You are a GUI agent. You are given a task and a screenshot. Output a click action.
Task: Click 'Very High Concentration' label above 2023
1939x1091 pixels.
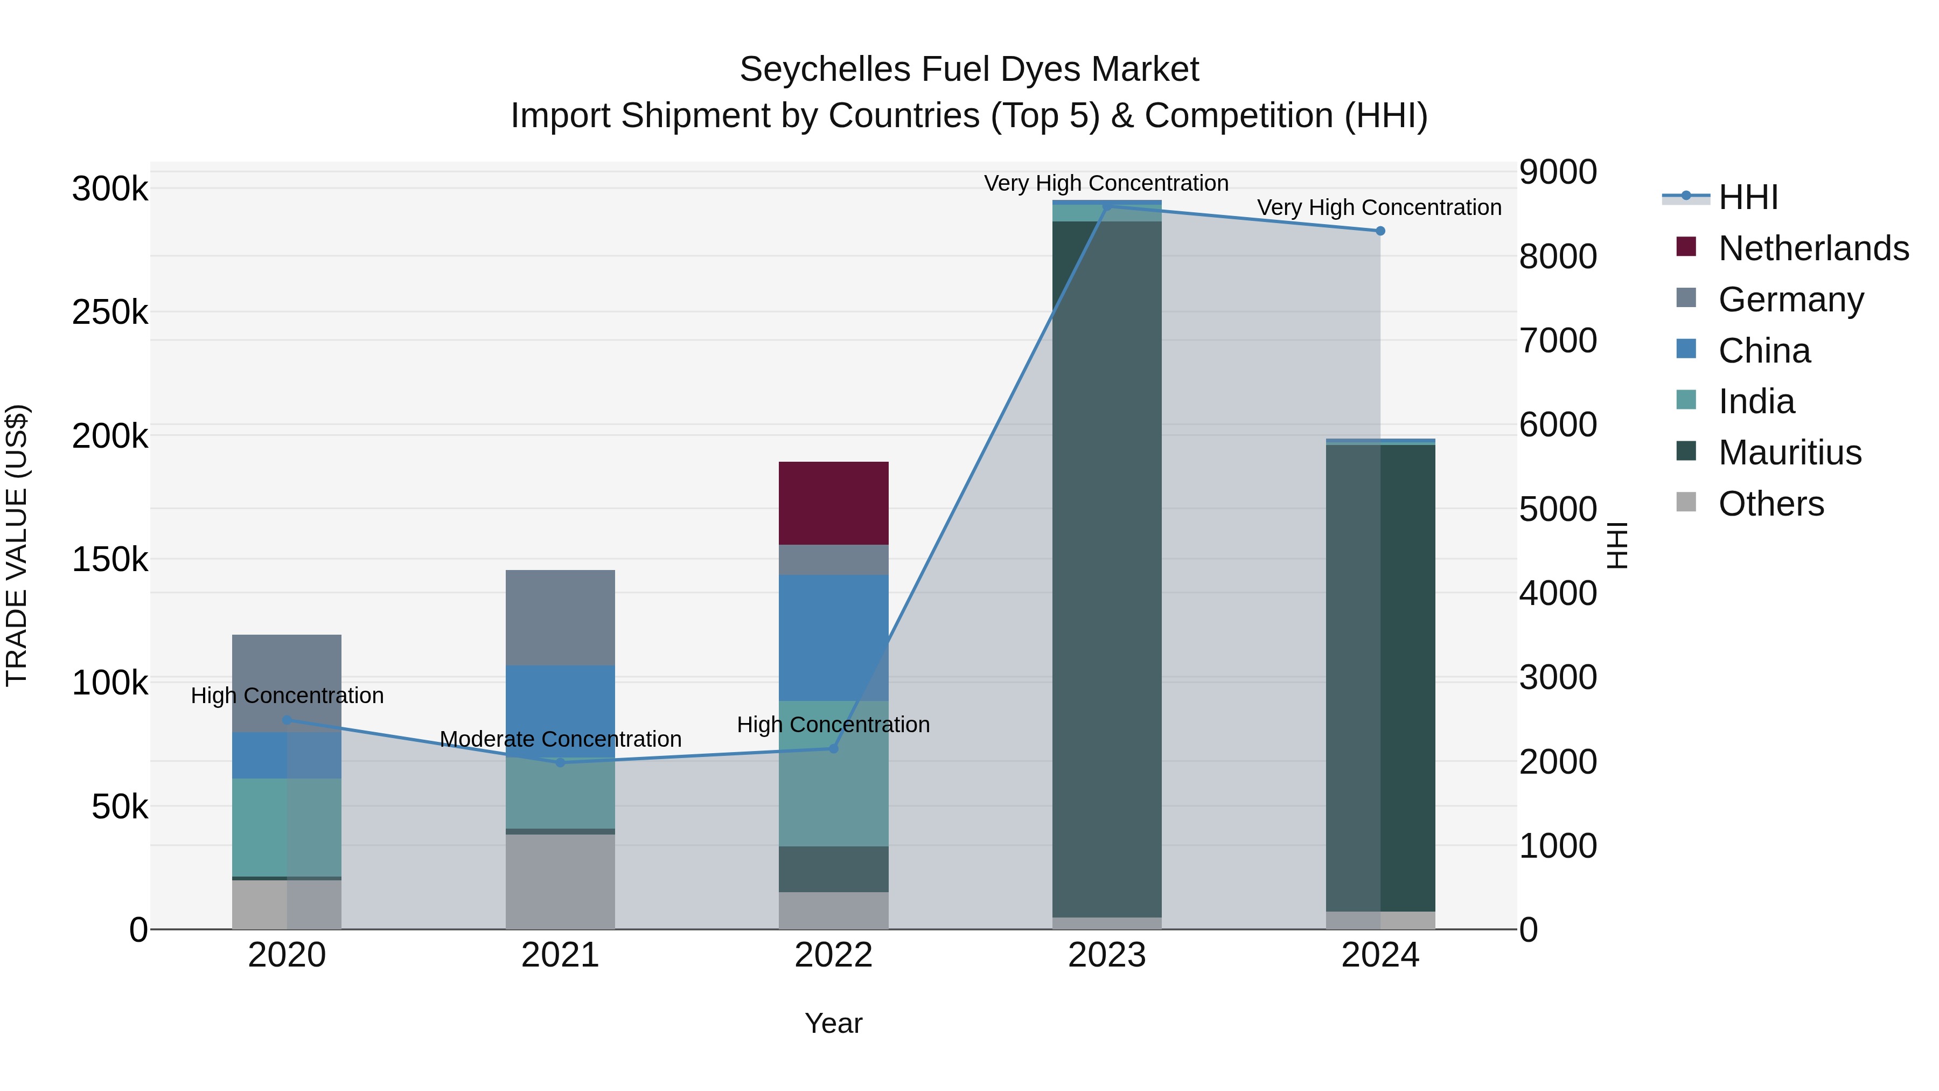point(1106,183)
